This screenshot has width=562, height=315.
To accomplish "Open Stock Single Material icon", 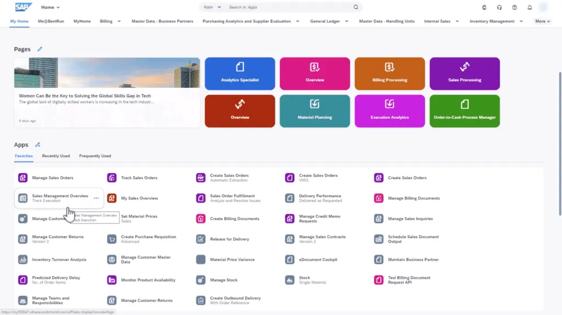I will [x=290, y=279].
